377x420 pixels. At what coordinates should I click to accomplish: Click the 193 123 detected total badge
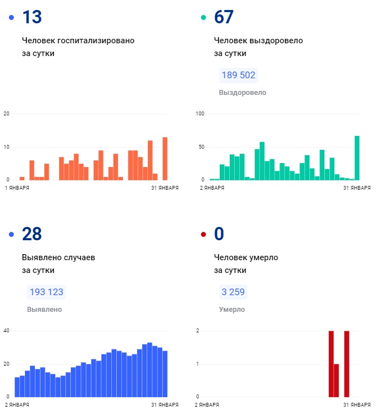(x=46, y=292)
